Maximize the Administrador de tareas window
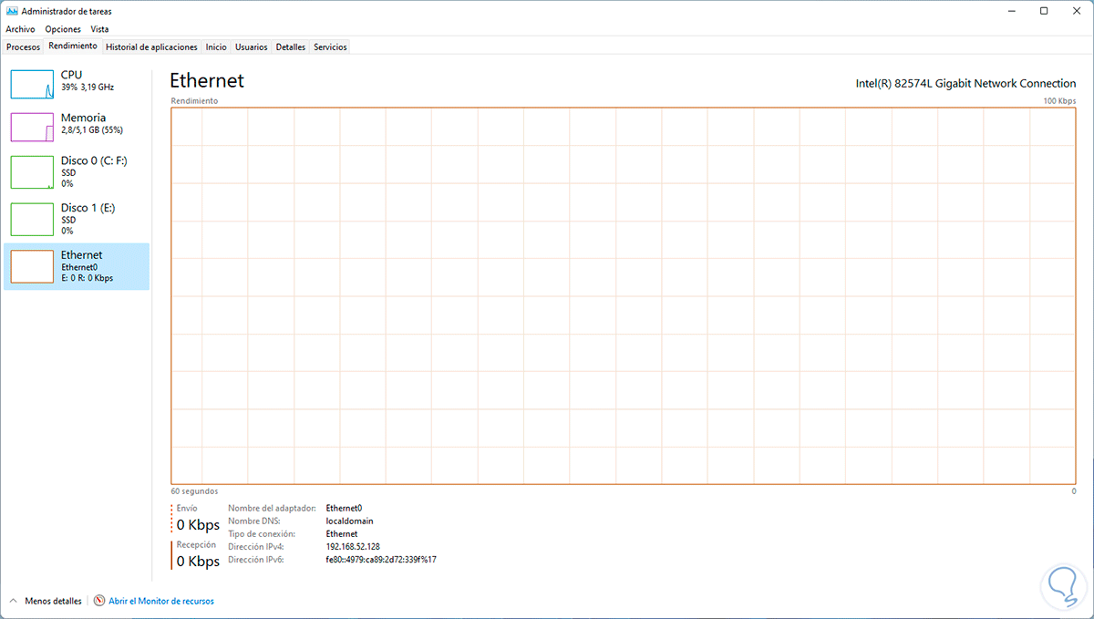The height and width of the screenshot is (619, 1094). coord(1043,11)
